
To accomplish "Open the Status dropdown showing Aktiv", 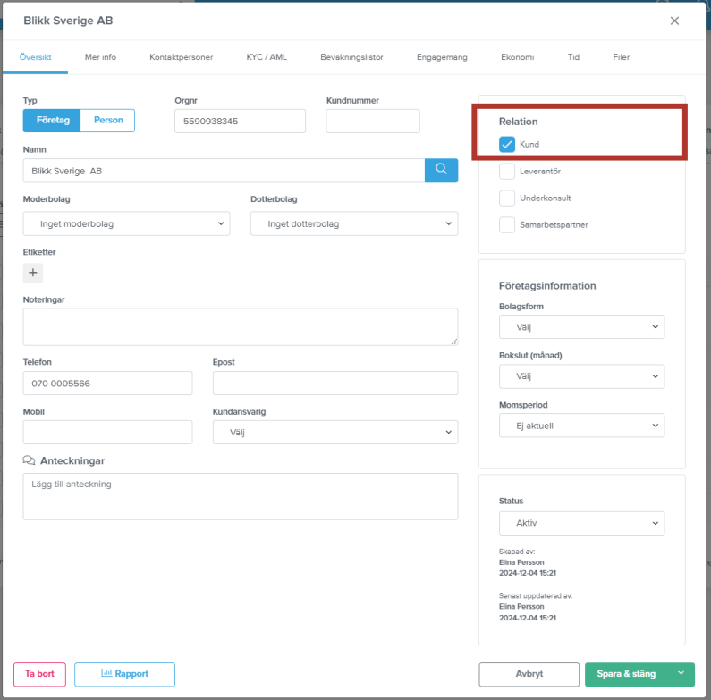I will pos(582,523).
